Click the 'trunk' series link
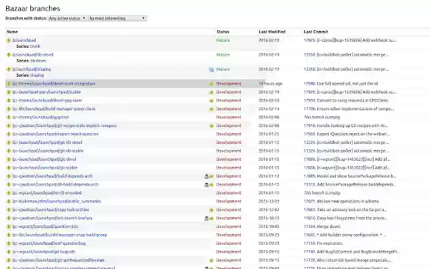This screenshot has height=269, width=430. [35, 46]
